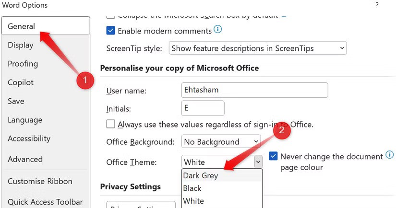Click info icon beside Enable modern comments
Image resolution: width=396 pixels, height=208 pixels.
click(218, 31)
